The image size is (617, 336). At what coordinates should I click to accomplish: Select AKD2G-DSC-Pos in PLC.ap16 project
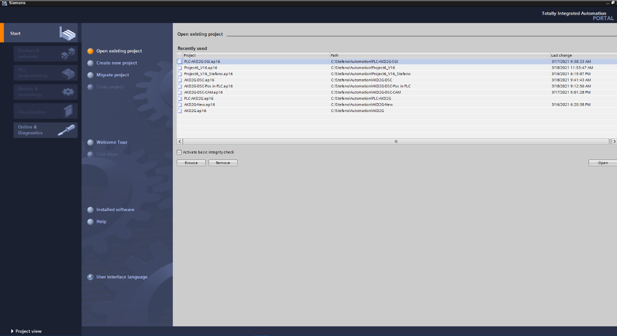(397, 86)
